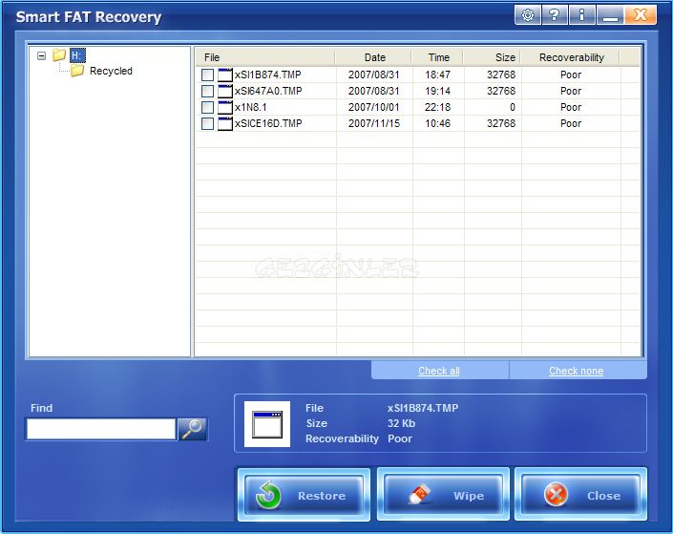
Task: Click the preview thumbnail of xSI1B874.TMP
Action: click(267, 424)
